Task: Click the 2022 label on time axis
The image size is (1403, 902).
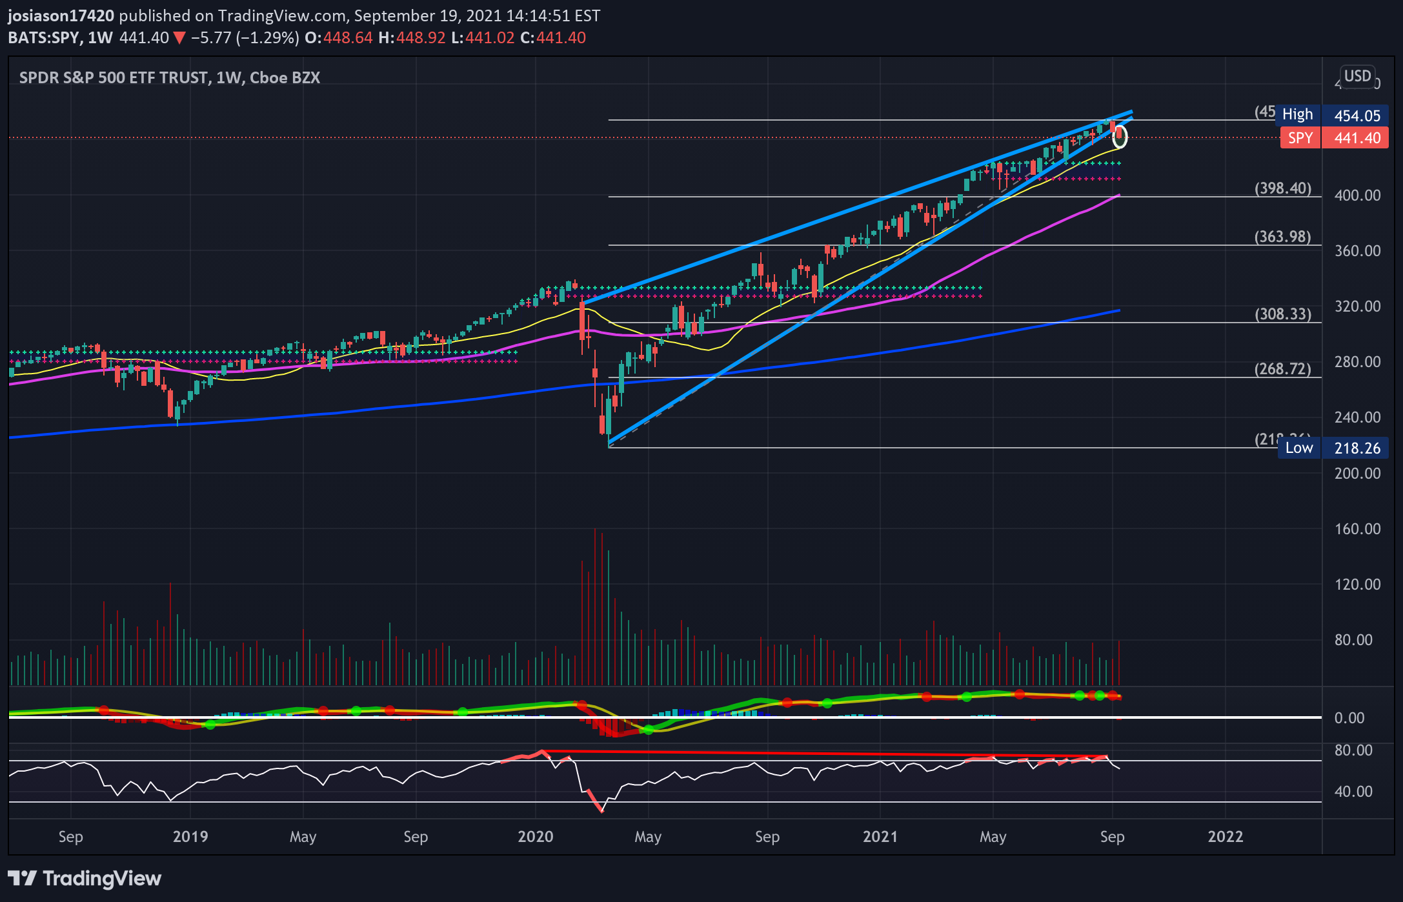Action: (x=1226, y=837)
